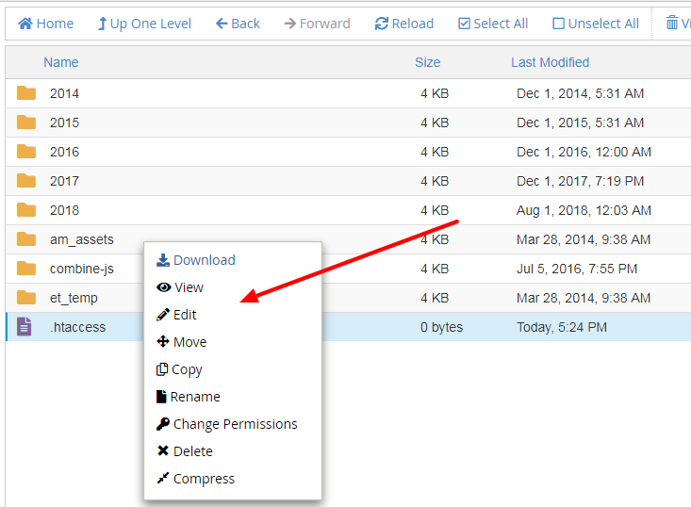The height and width of the screenshot is (507, 691).
Task: Select the 2016 folder name
Action: [64, 152]
